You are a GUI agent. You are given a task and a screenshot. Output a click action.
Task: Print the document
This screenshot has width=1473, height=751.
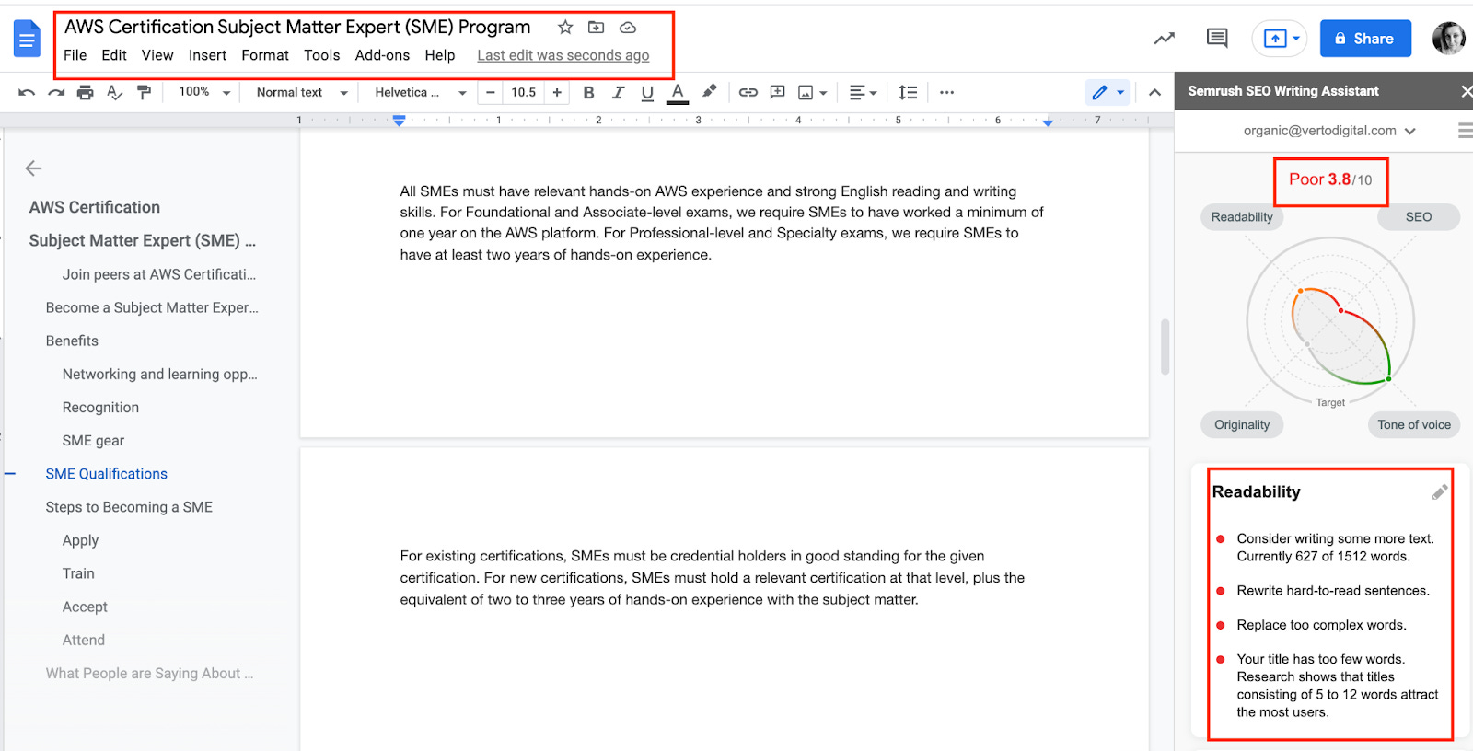point(86,92)
